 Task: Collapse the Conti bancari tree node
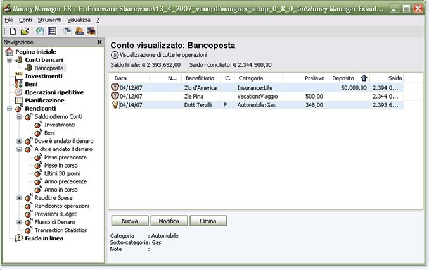[x=10, y=60]
